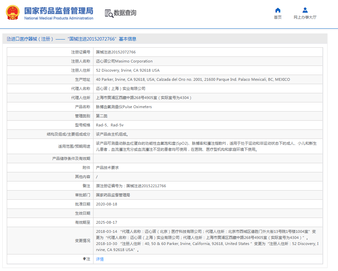Click the approval date 2020-08-18
This screenshot has height=271, width=338.
click(107, 204)
